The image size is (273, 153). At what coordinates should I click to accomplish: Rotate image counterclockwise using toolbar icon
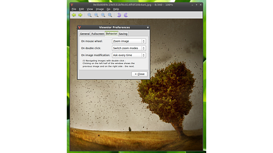pyautogui.click(x=119, y=15)
